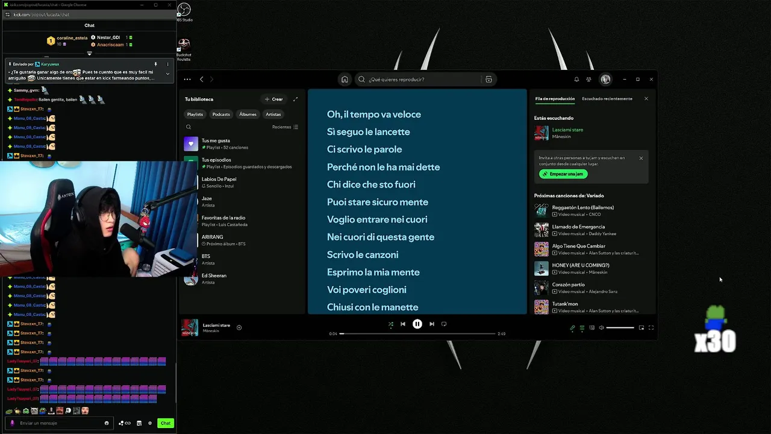
Task: Open Labios De Papel in library
Action: 243,182
